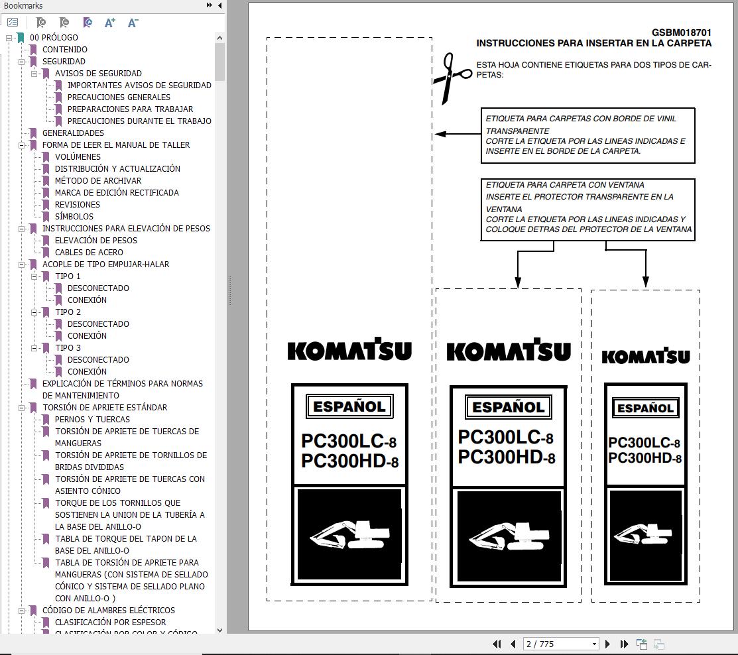Click the previous view icon in navigation bar
The image size is (738, 655).
pos(641,644)
